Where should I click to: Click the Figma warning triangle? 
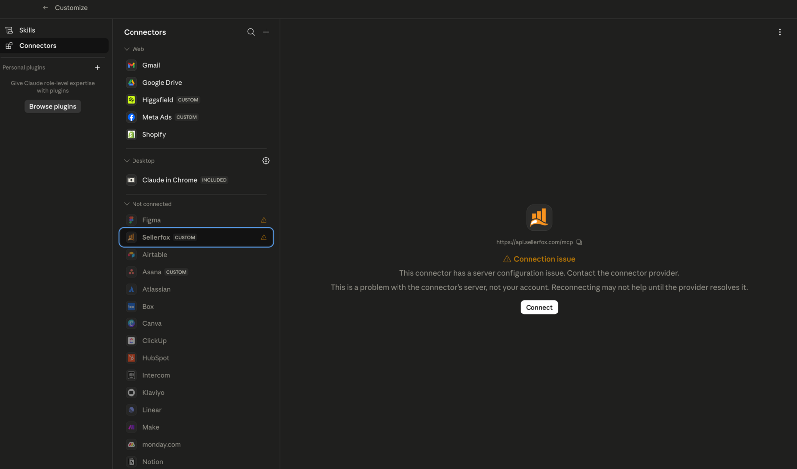[264, 220]
